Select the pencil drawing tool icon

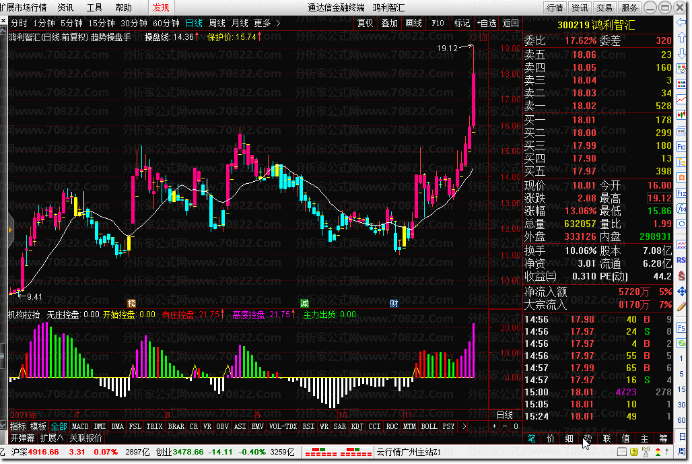tap(681, 306)
